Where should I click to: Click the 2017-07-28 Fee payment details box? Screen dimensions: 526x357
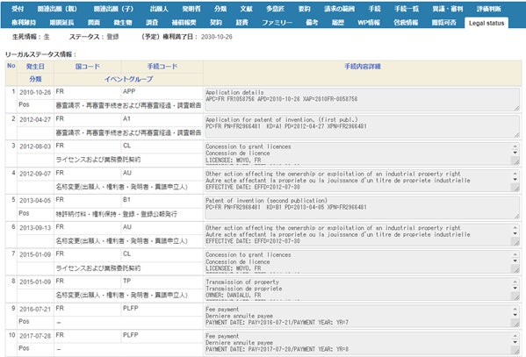click(x=362, y=343)
